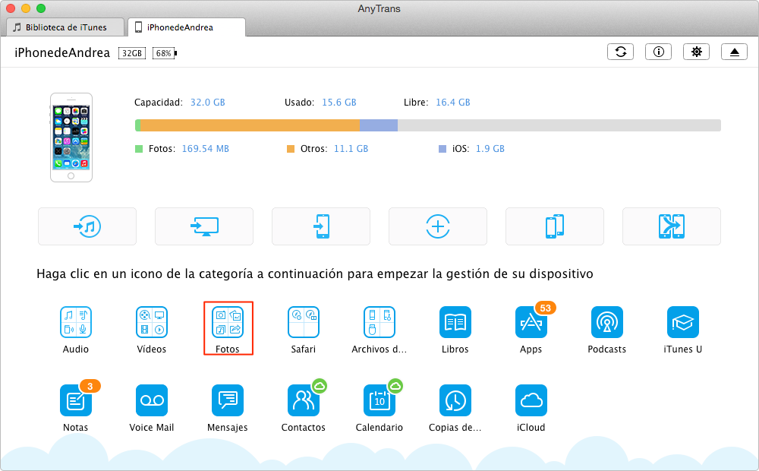
Task: Open the Fotos category
Action: click(x=228, y=322)
